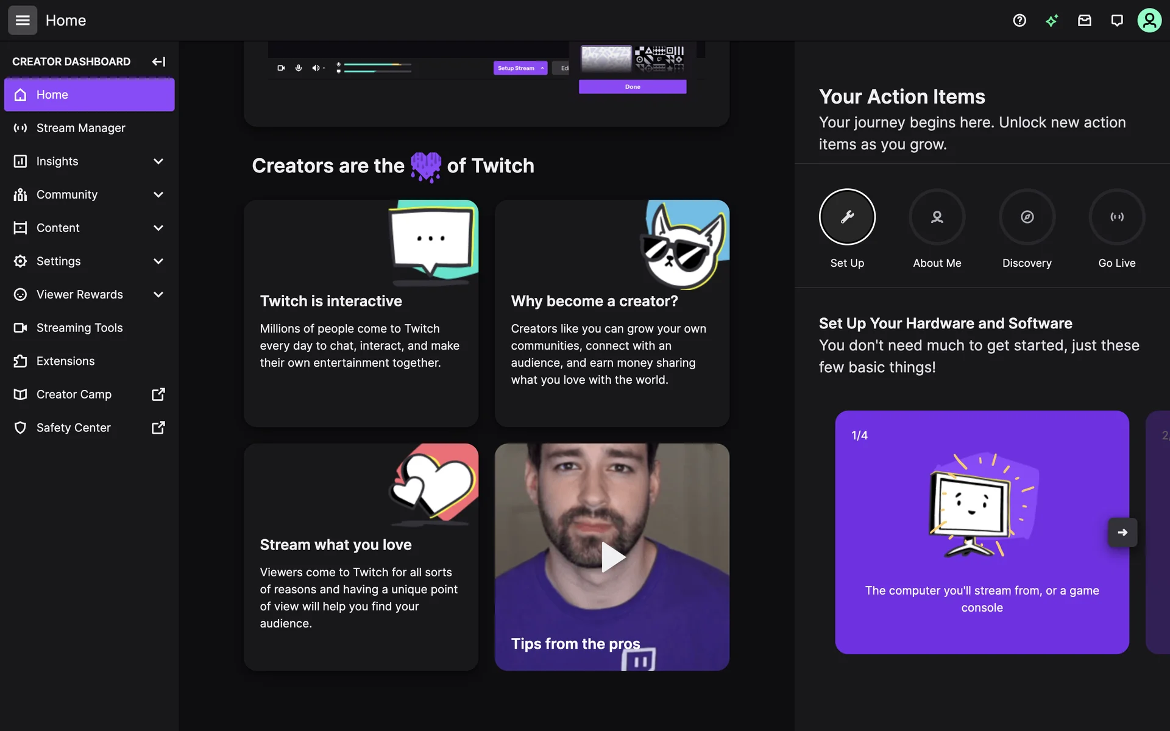This screenshot has width=1170, height=731.
Task: Open the user profile avatar menu
Action: click(1149, 20)
